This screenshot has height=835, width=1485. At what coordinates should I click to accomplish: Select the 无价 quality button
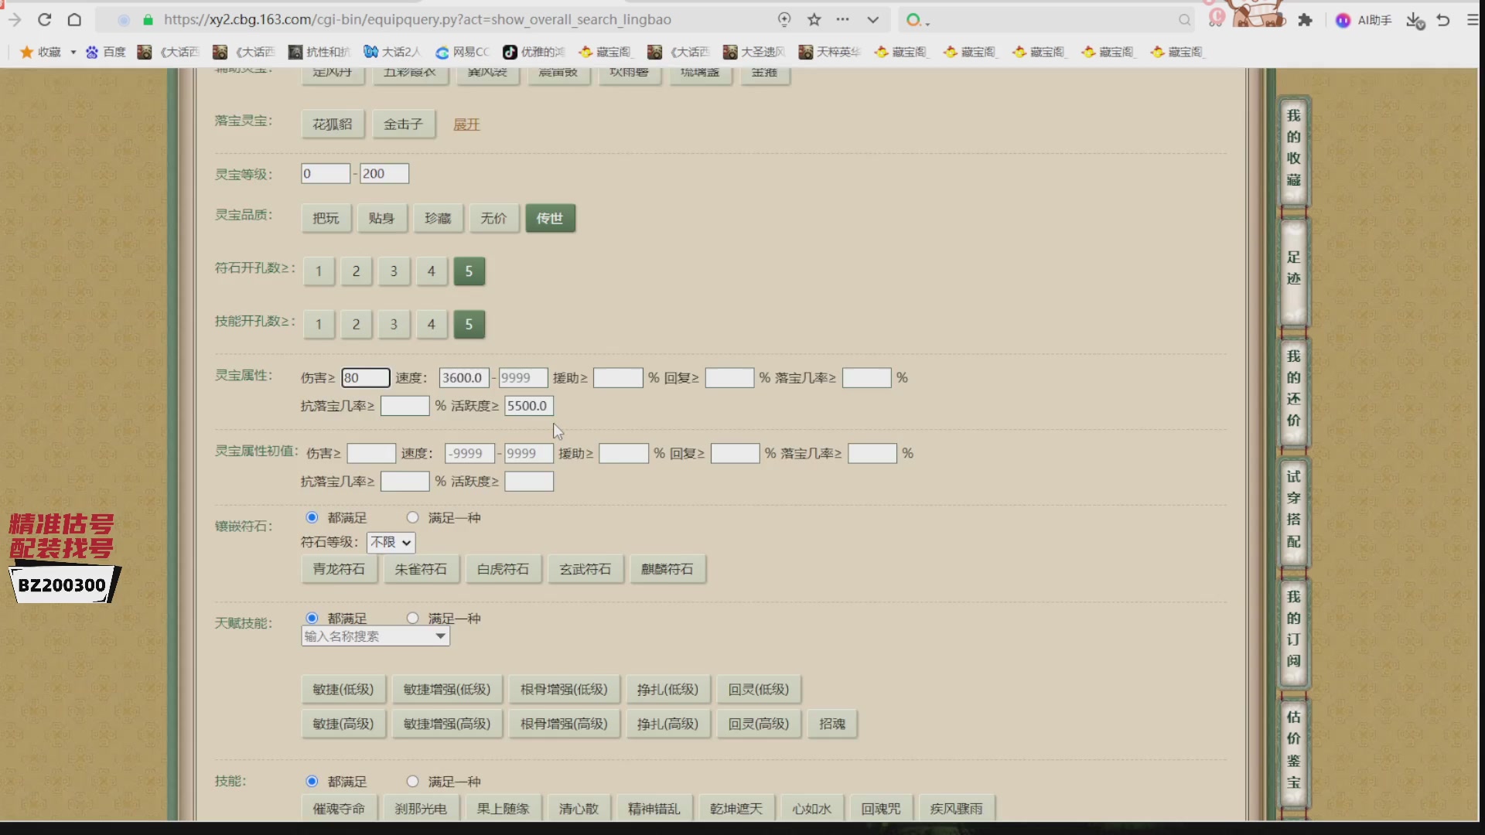pyautogui.click(x=493, y=218)
